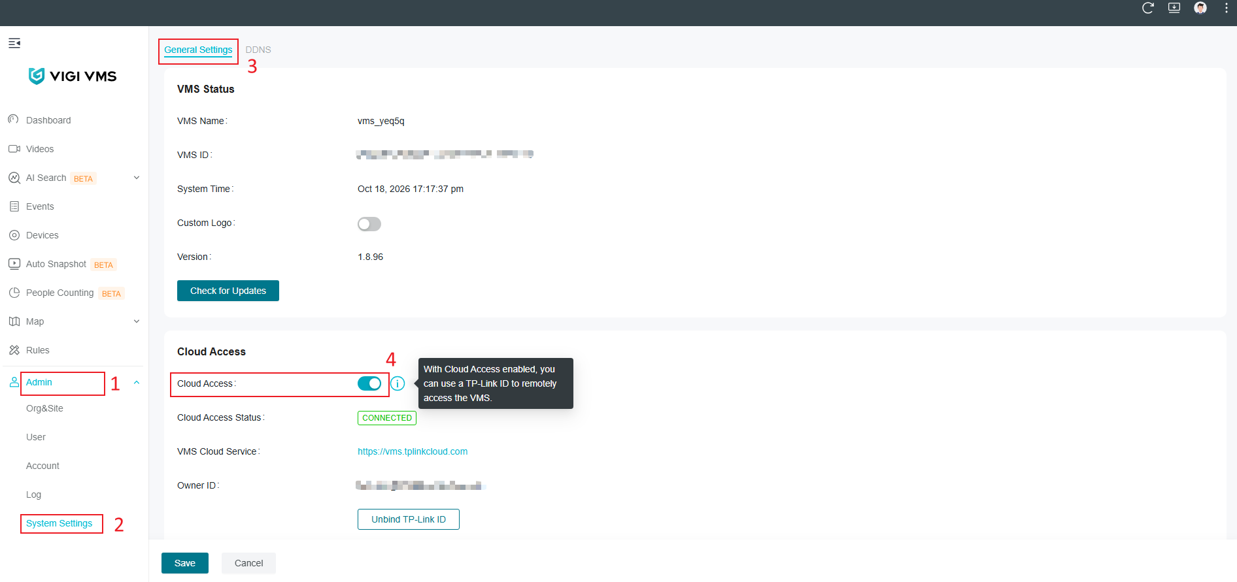Click the Custom Logo label
The width and height of the screenshot is (1237, 582).
click(206, 223)
